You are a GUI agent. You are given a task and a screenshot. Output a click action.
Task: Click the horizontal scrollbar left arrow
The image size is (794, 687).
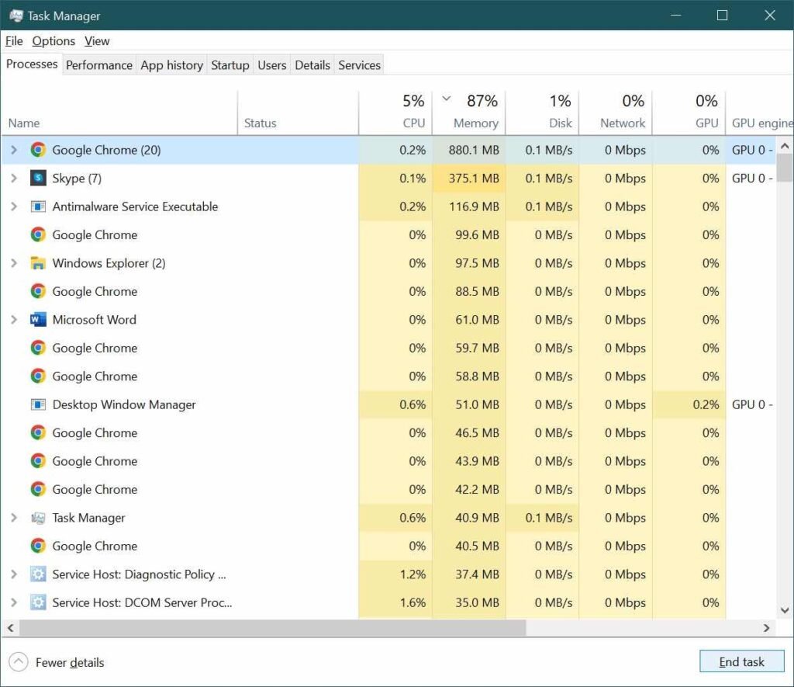(x=10, y=628)
